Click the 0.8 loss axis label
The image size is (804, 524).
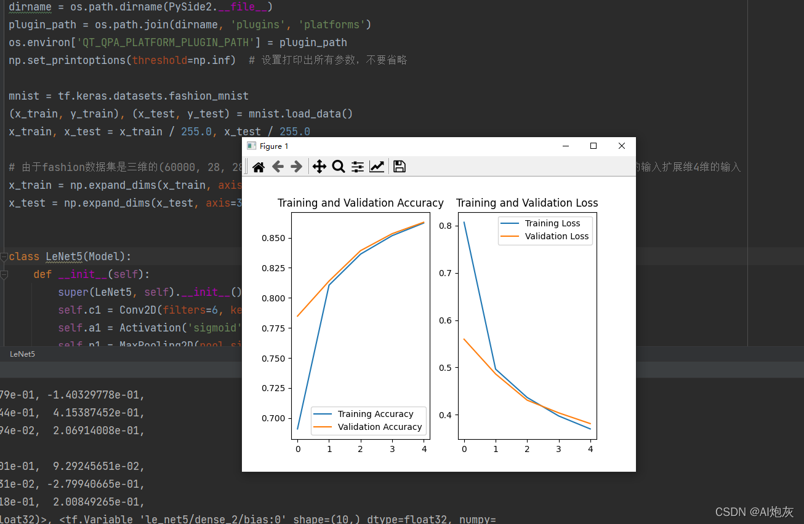tap(445, 226)
